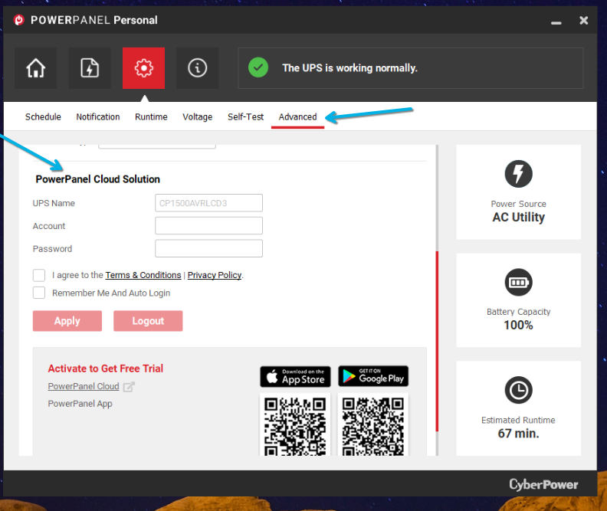Open the Home dashboard icon
The image size is (607, 511).
click(35, 68)
